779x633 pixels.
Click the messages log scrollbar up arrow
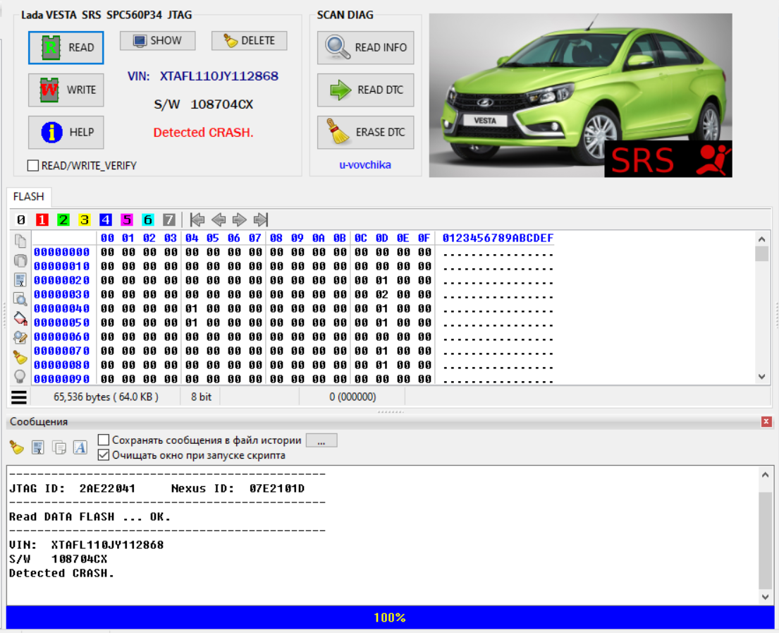coord(766,474)
